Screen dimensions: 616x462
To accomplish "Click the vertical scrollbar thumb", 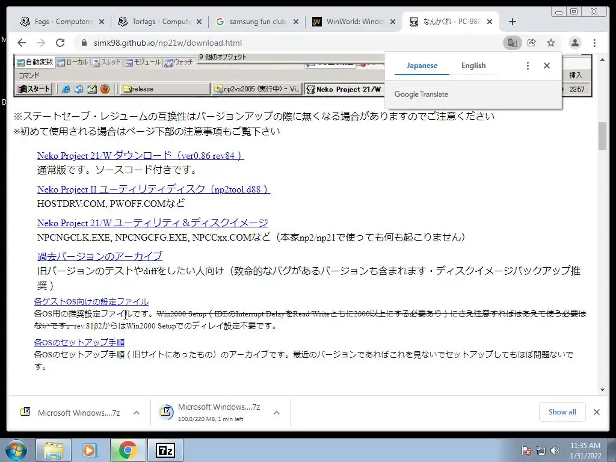I will (602, 136).
